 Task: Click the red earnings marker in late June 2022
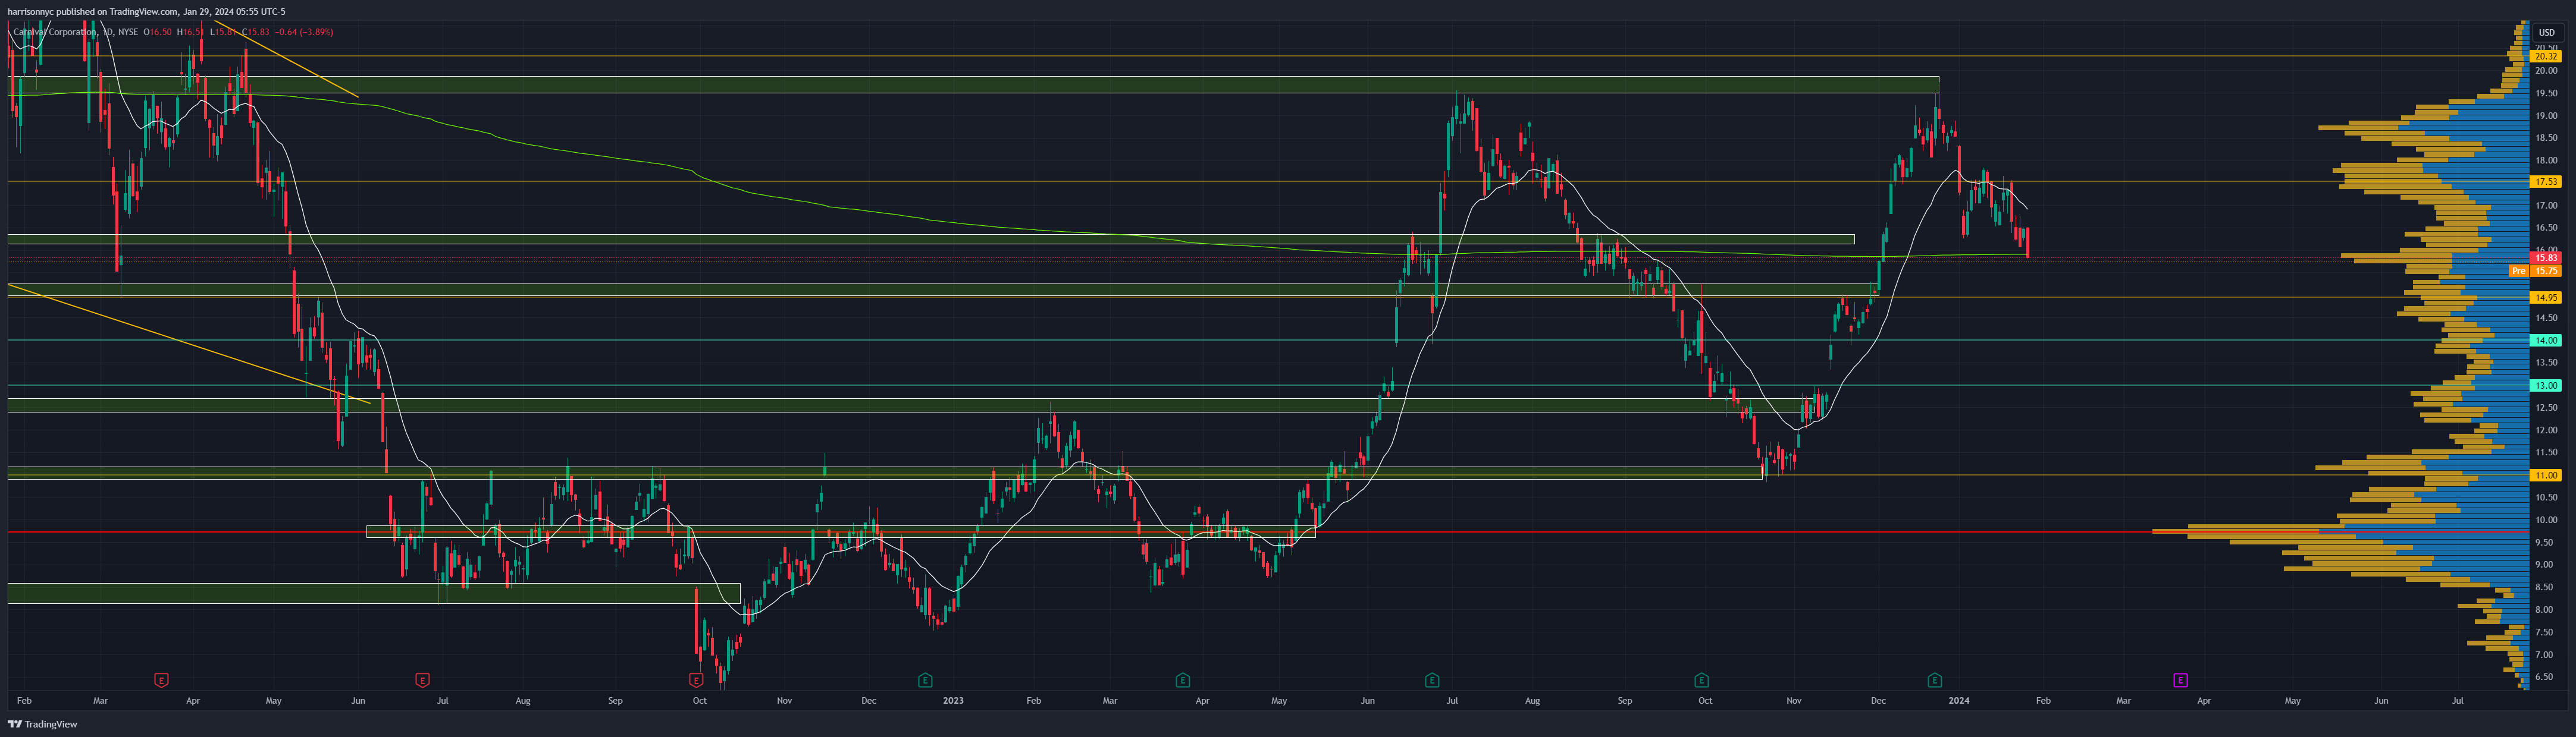(x=422, y=680)
